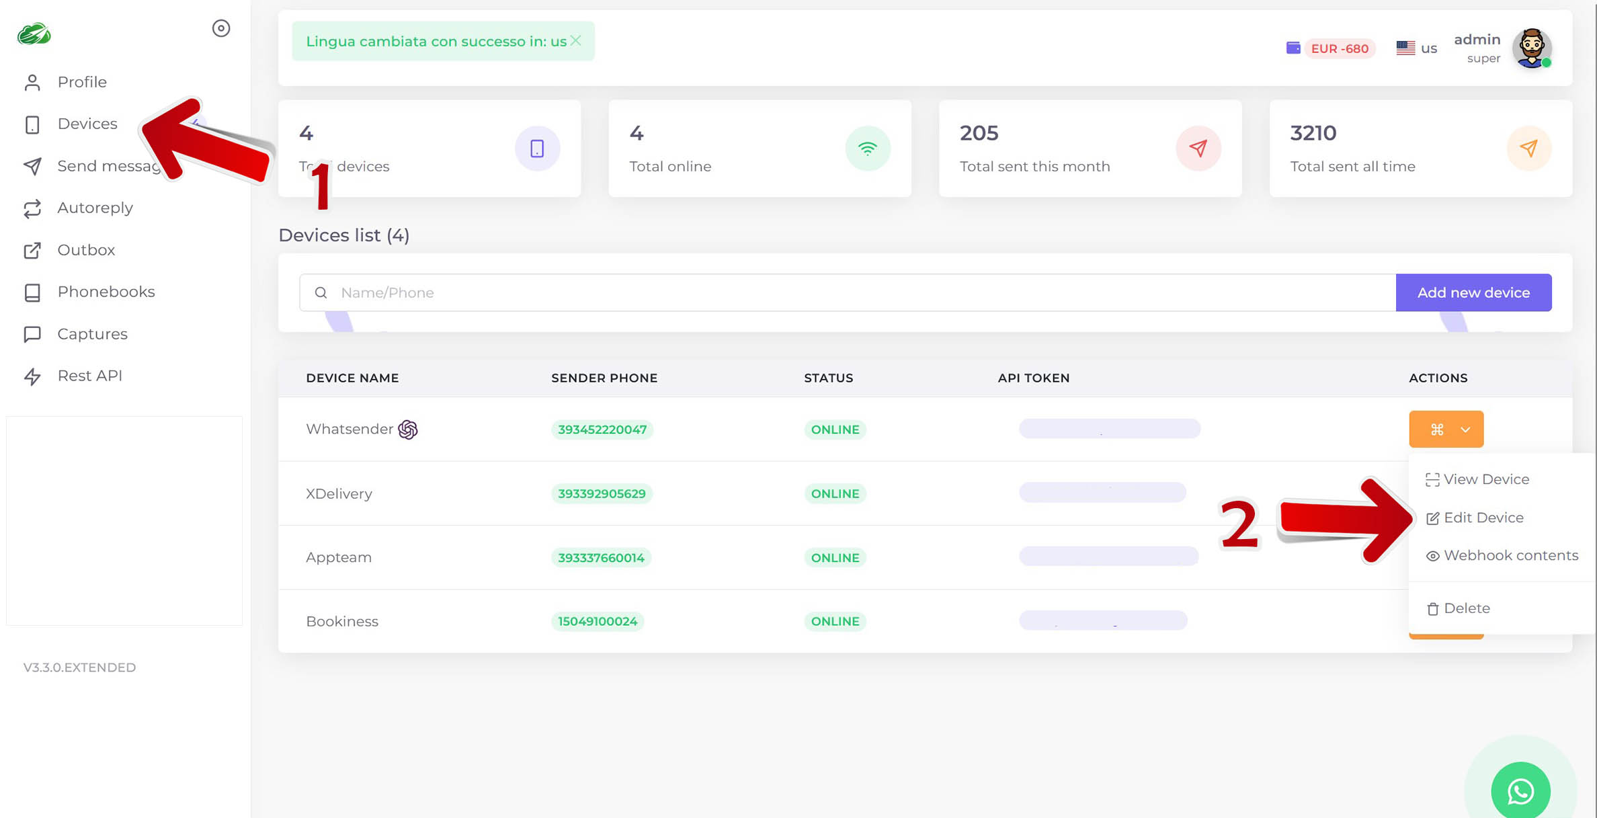This screenshot has width=1597, height=818.
Task: Open Rest API from the lightning icon
Action: [32, 376]
